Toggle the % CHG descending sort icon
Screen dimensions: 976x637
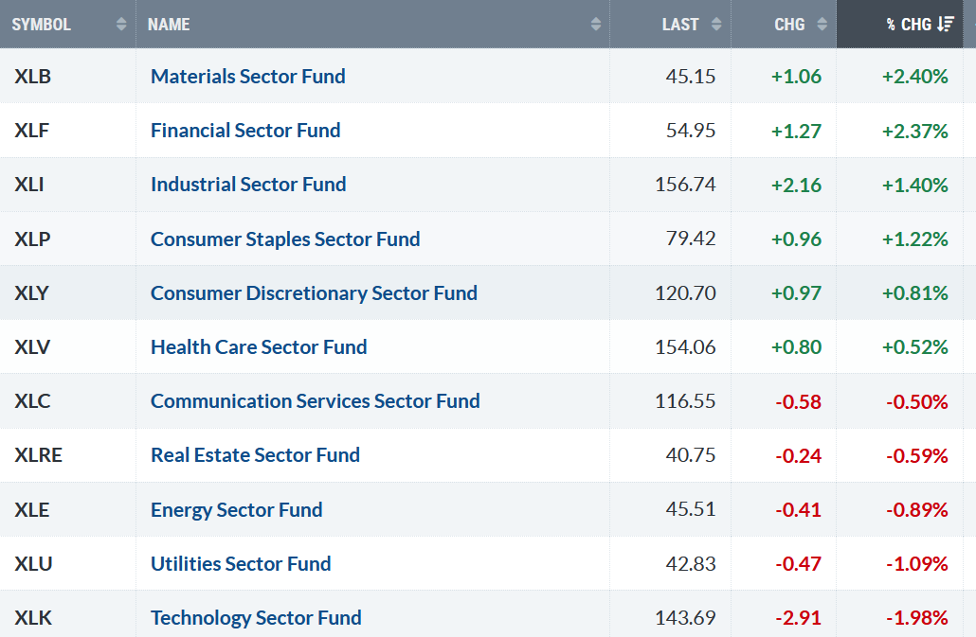click(946, 25)
